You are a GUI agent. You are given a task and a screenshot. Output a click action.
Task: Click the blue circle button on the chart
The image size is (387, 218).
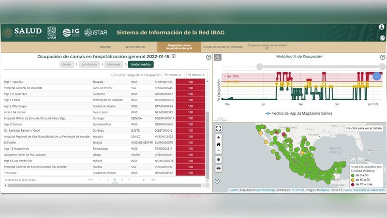pos(377,76)
